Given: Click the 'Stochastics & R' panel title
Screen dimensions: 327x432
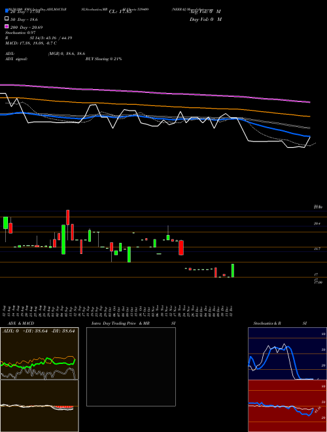Looking at the screenshot, I should tap(267, 323).
